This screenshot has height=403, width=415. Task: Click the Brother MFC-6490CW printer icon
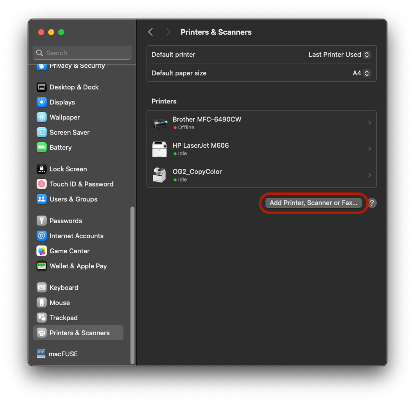tap(161, 123)
